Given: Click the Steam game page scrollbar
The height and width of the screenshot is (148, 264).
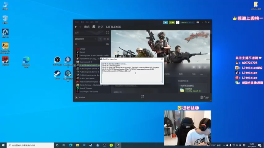Looking at the screenshot, I should [211, 32].
